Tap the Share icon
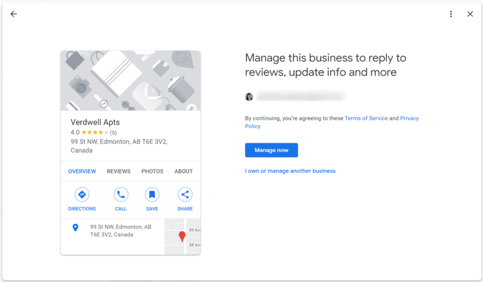 185,194
